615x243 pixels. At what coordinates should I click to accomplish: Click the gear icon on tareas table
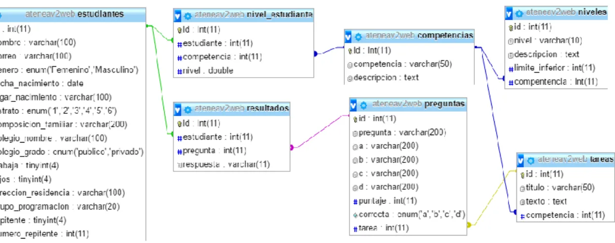click(x=531, y=160)
